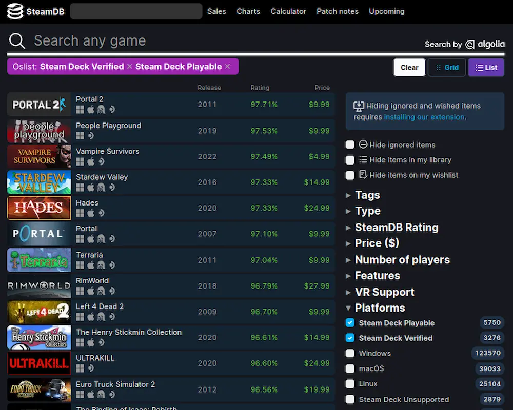Open the Charts menu

click(248, 11)
